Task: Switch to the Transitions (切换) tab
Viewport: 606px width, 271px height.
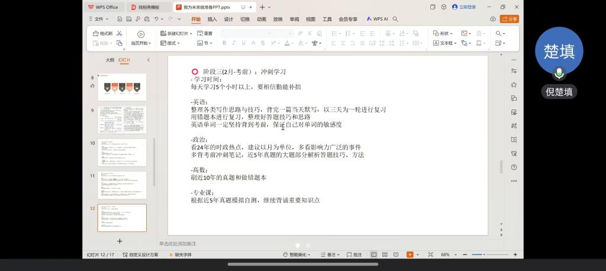Action: coord(244,19)
